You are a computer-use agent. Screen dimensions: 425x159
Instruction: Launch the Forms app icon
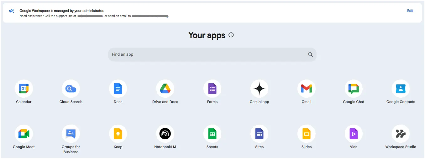(212, 89)
